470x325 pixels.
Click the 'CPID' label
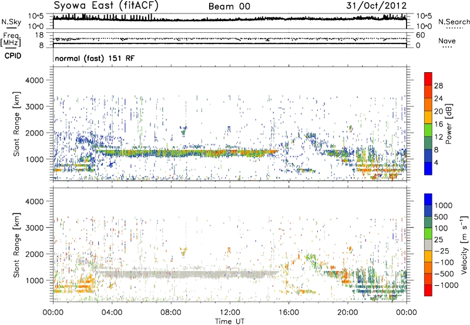(x=13, y=56)
